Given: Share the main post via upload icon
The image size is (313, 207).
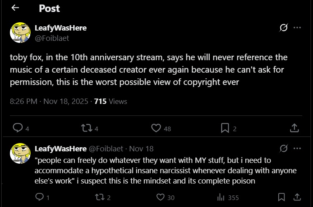Looking at the screenshot, I should coord(294,128).
